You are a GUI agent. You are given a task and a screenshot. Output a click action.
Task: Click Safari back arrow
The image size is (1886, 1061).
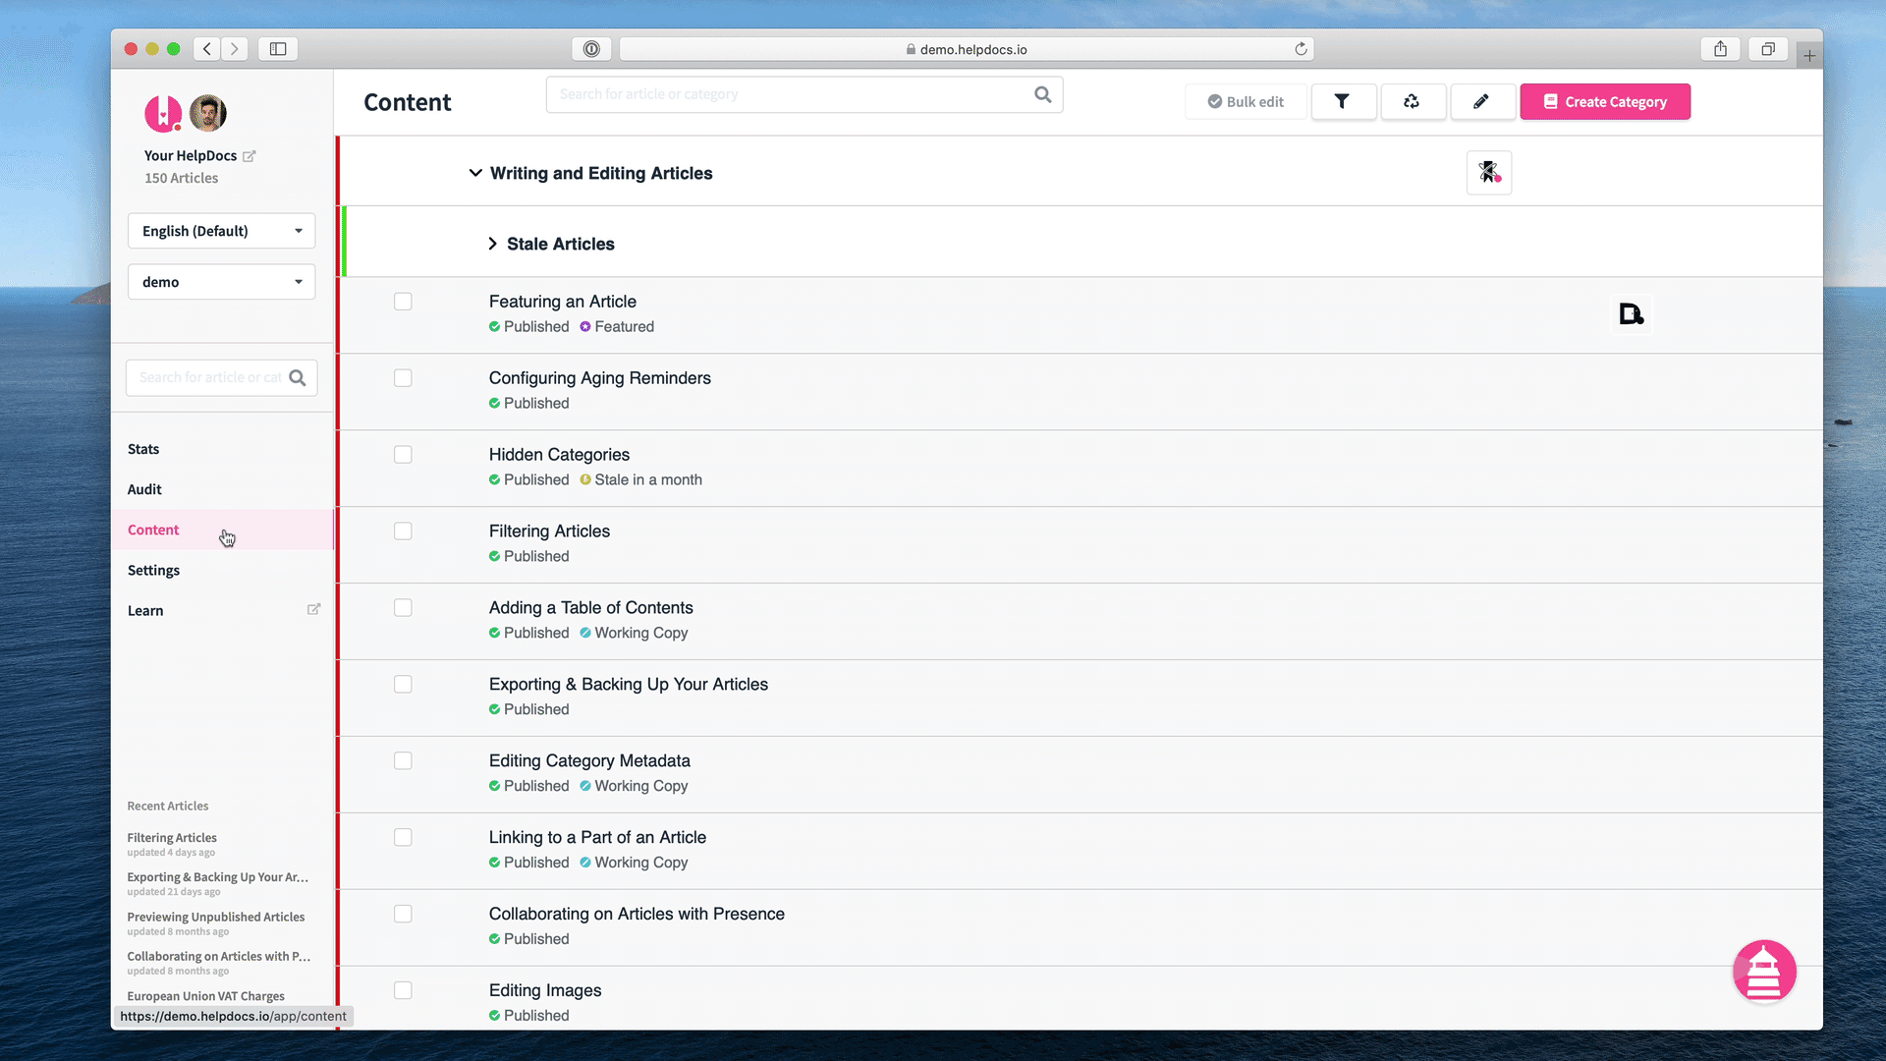pos(207,49)
